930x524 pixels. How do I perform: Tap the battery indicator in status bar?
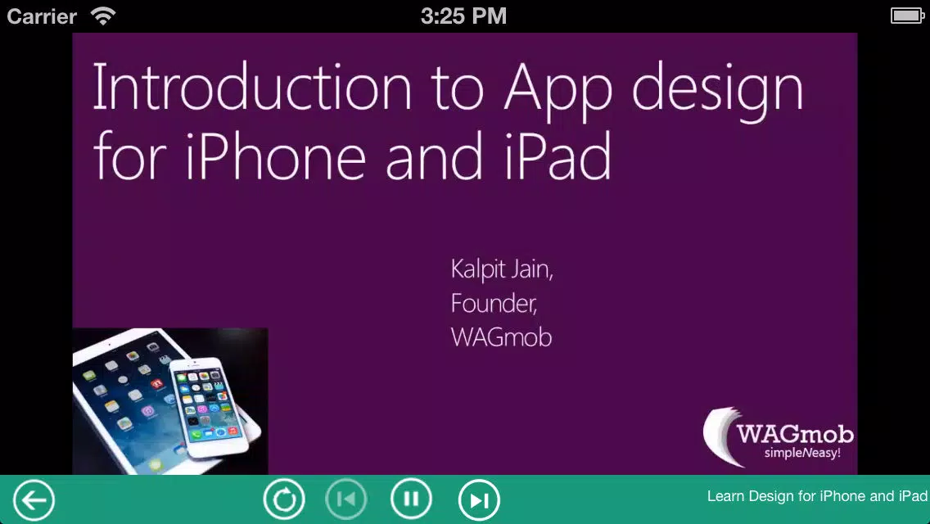coord(907,16)
